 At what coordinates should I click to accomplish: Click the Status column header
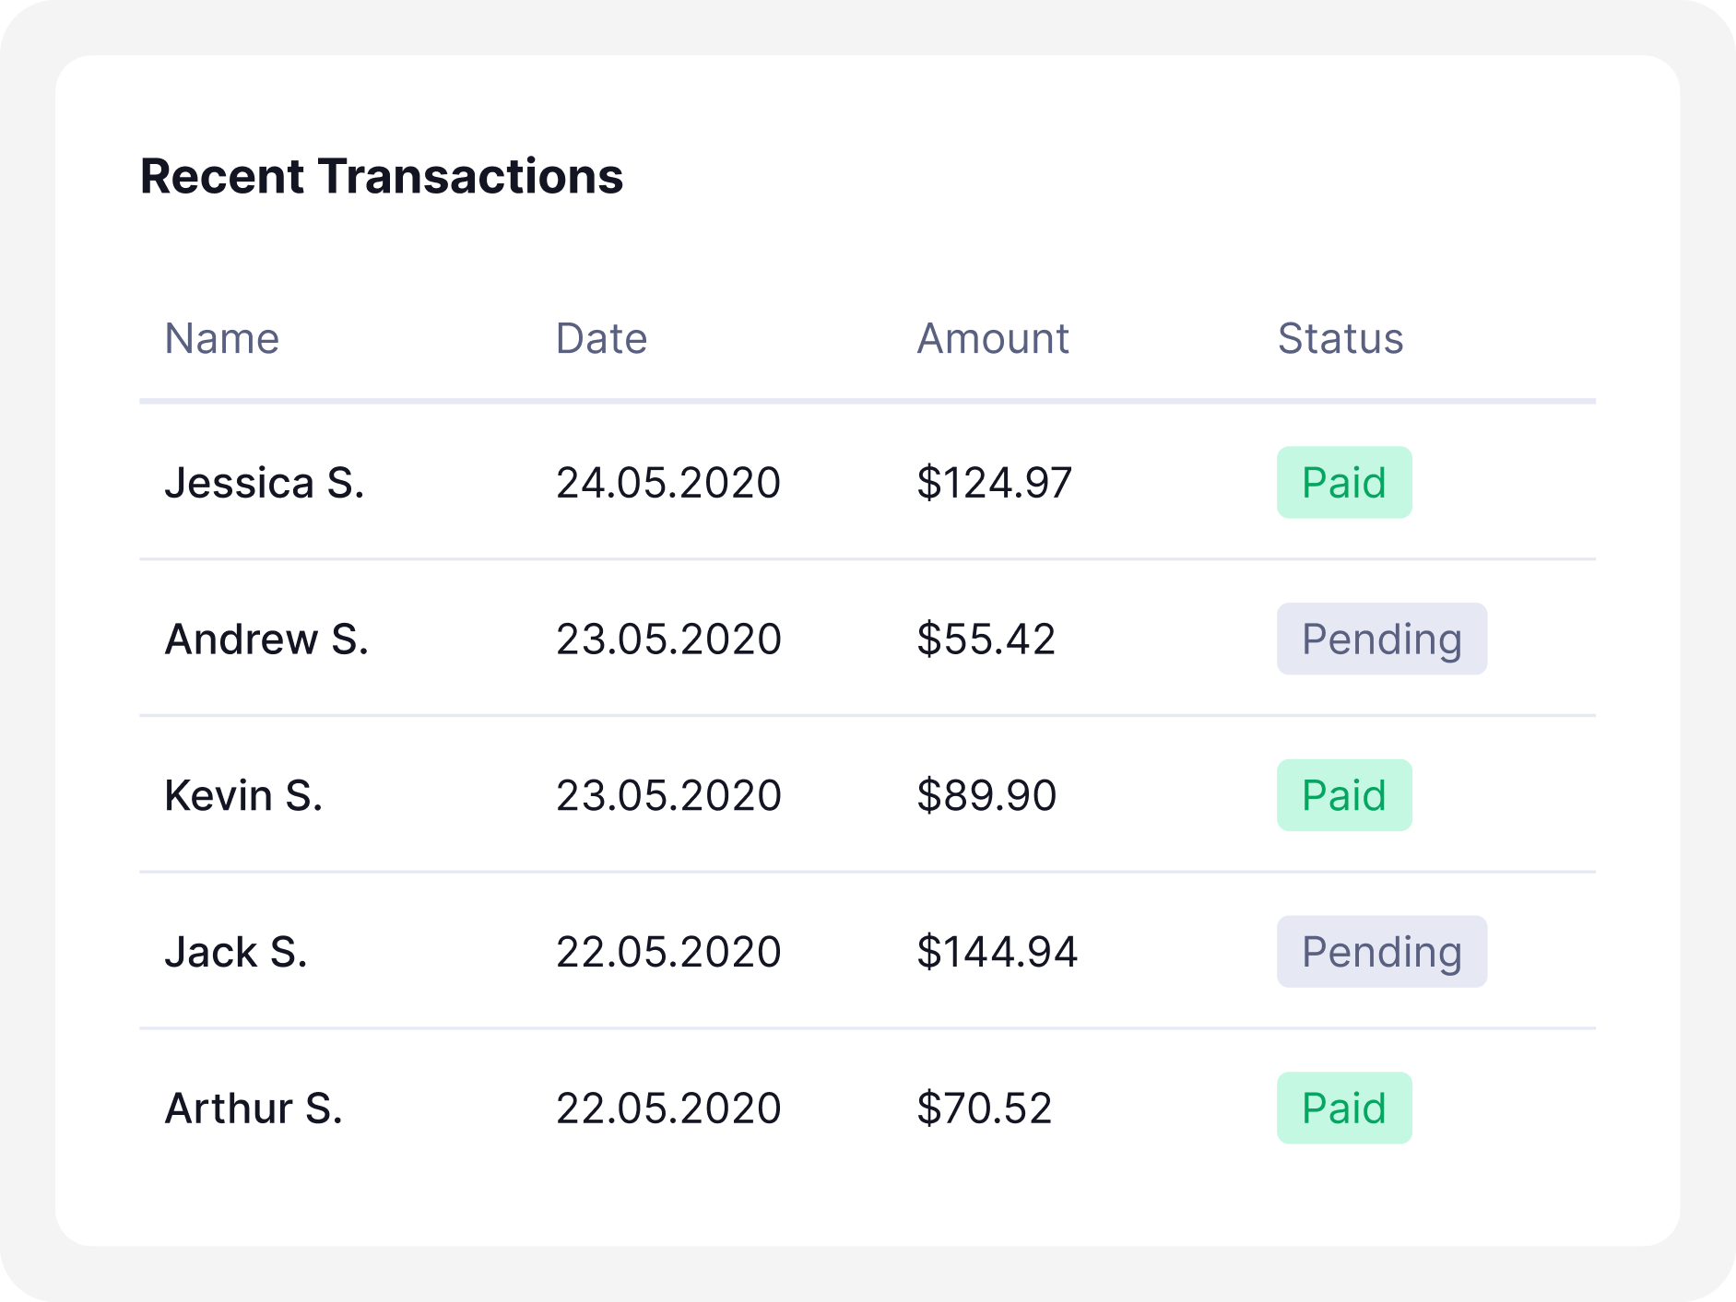click(x=1340, y=339)
